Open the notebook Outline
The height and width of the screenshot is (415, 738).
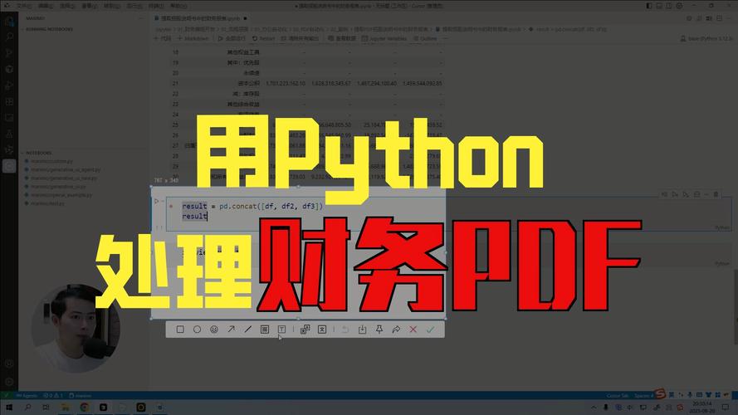click(x=425, y=38)
